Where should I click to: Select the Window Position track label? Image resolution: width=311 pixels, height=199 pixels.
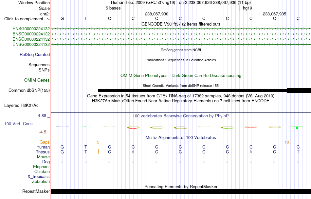(34, 3)
